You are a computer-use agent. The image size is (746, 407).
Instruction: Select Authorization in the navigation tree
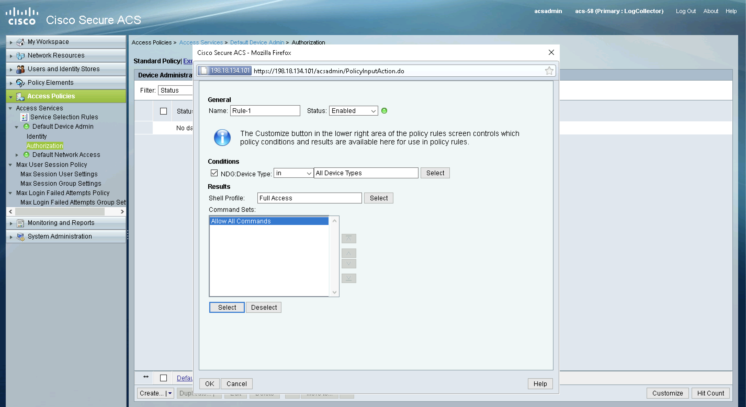tap(44, 146)
